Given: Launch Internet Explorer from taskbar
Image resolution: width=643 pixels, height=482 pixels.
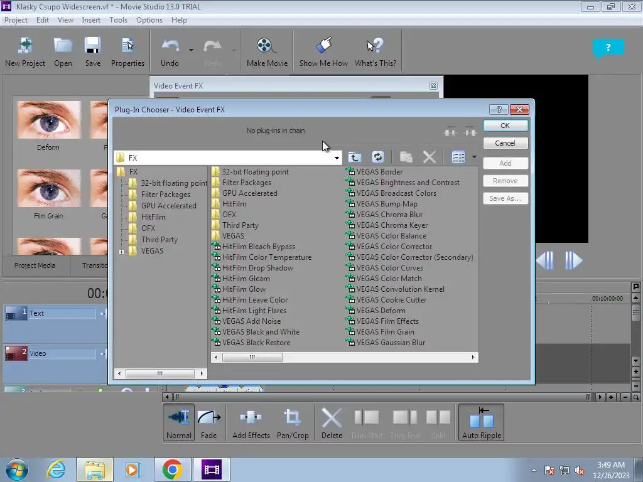Looking at the screenshot, I should pyautogui.click(x=56, y=469).
